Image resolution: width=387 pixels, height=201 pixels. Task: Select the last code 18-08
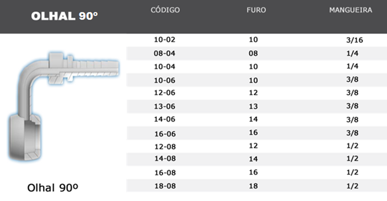pos(165,186)
